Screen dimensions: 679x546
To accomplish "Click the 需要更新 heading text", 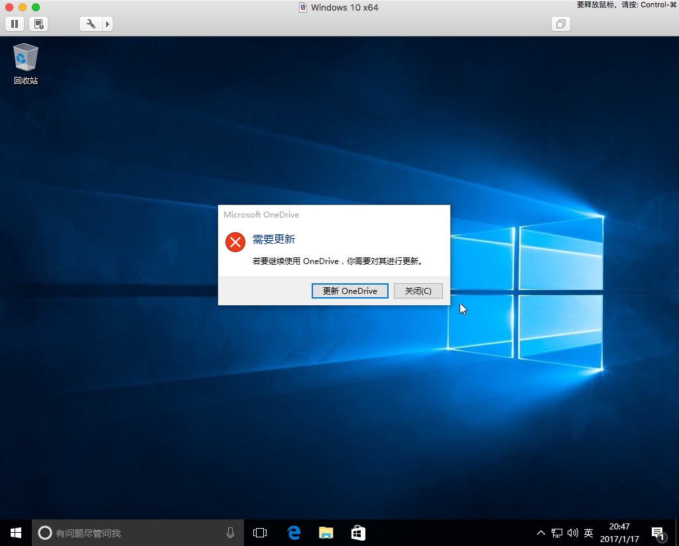I will click(x=274, y=239).
